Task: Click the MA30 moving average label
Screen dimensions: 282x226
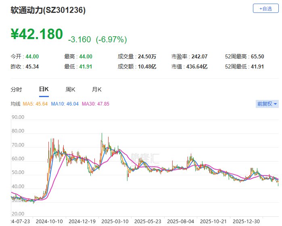Action: tap(96, 104)
